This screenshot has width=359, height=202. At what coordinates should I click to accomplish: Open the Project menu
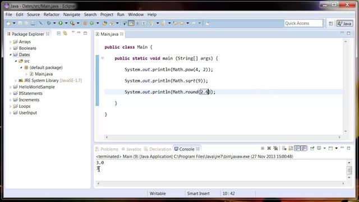click(x=107, y=15)
